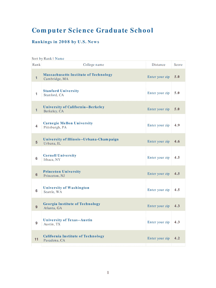216x288 pixels.
Task: Open the Stanford University link
Action: pyautogui.click(x=61, y=91)
